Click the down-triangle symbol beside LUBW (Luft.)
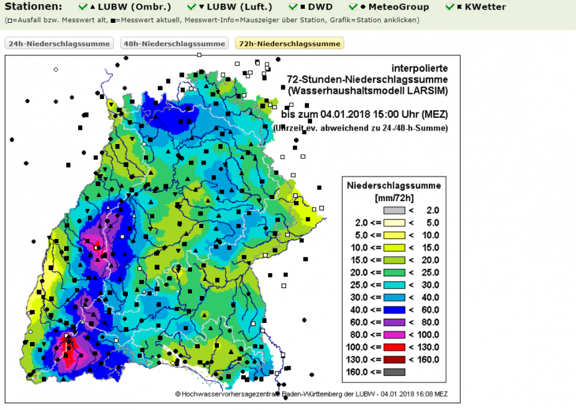This screenshot has width=576, height=410. (201, 7)
